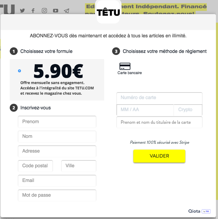Image resolution: width=218 pixels, height=219 pixels.
Task: Focus the Numéro de carte field
Action: pyautogui.click(x=159, y=98)
